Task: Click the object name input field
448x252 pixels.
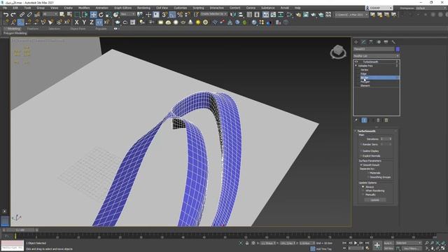Action: click(374, 49)
